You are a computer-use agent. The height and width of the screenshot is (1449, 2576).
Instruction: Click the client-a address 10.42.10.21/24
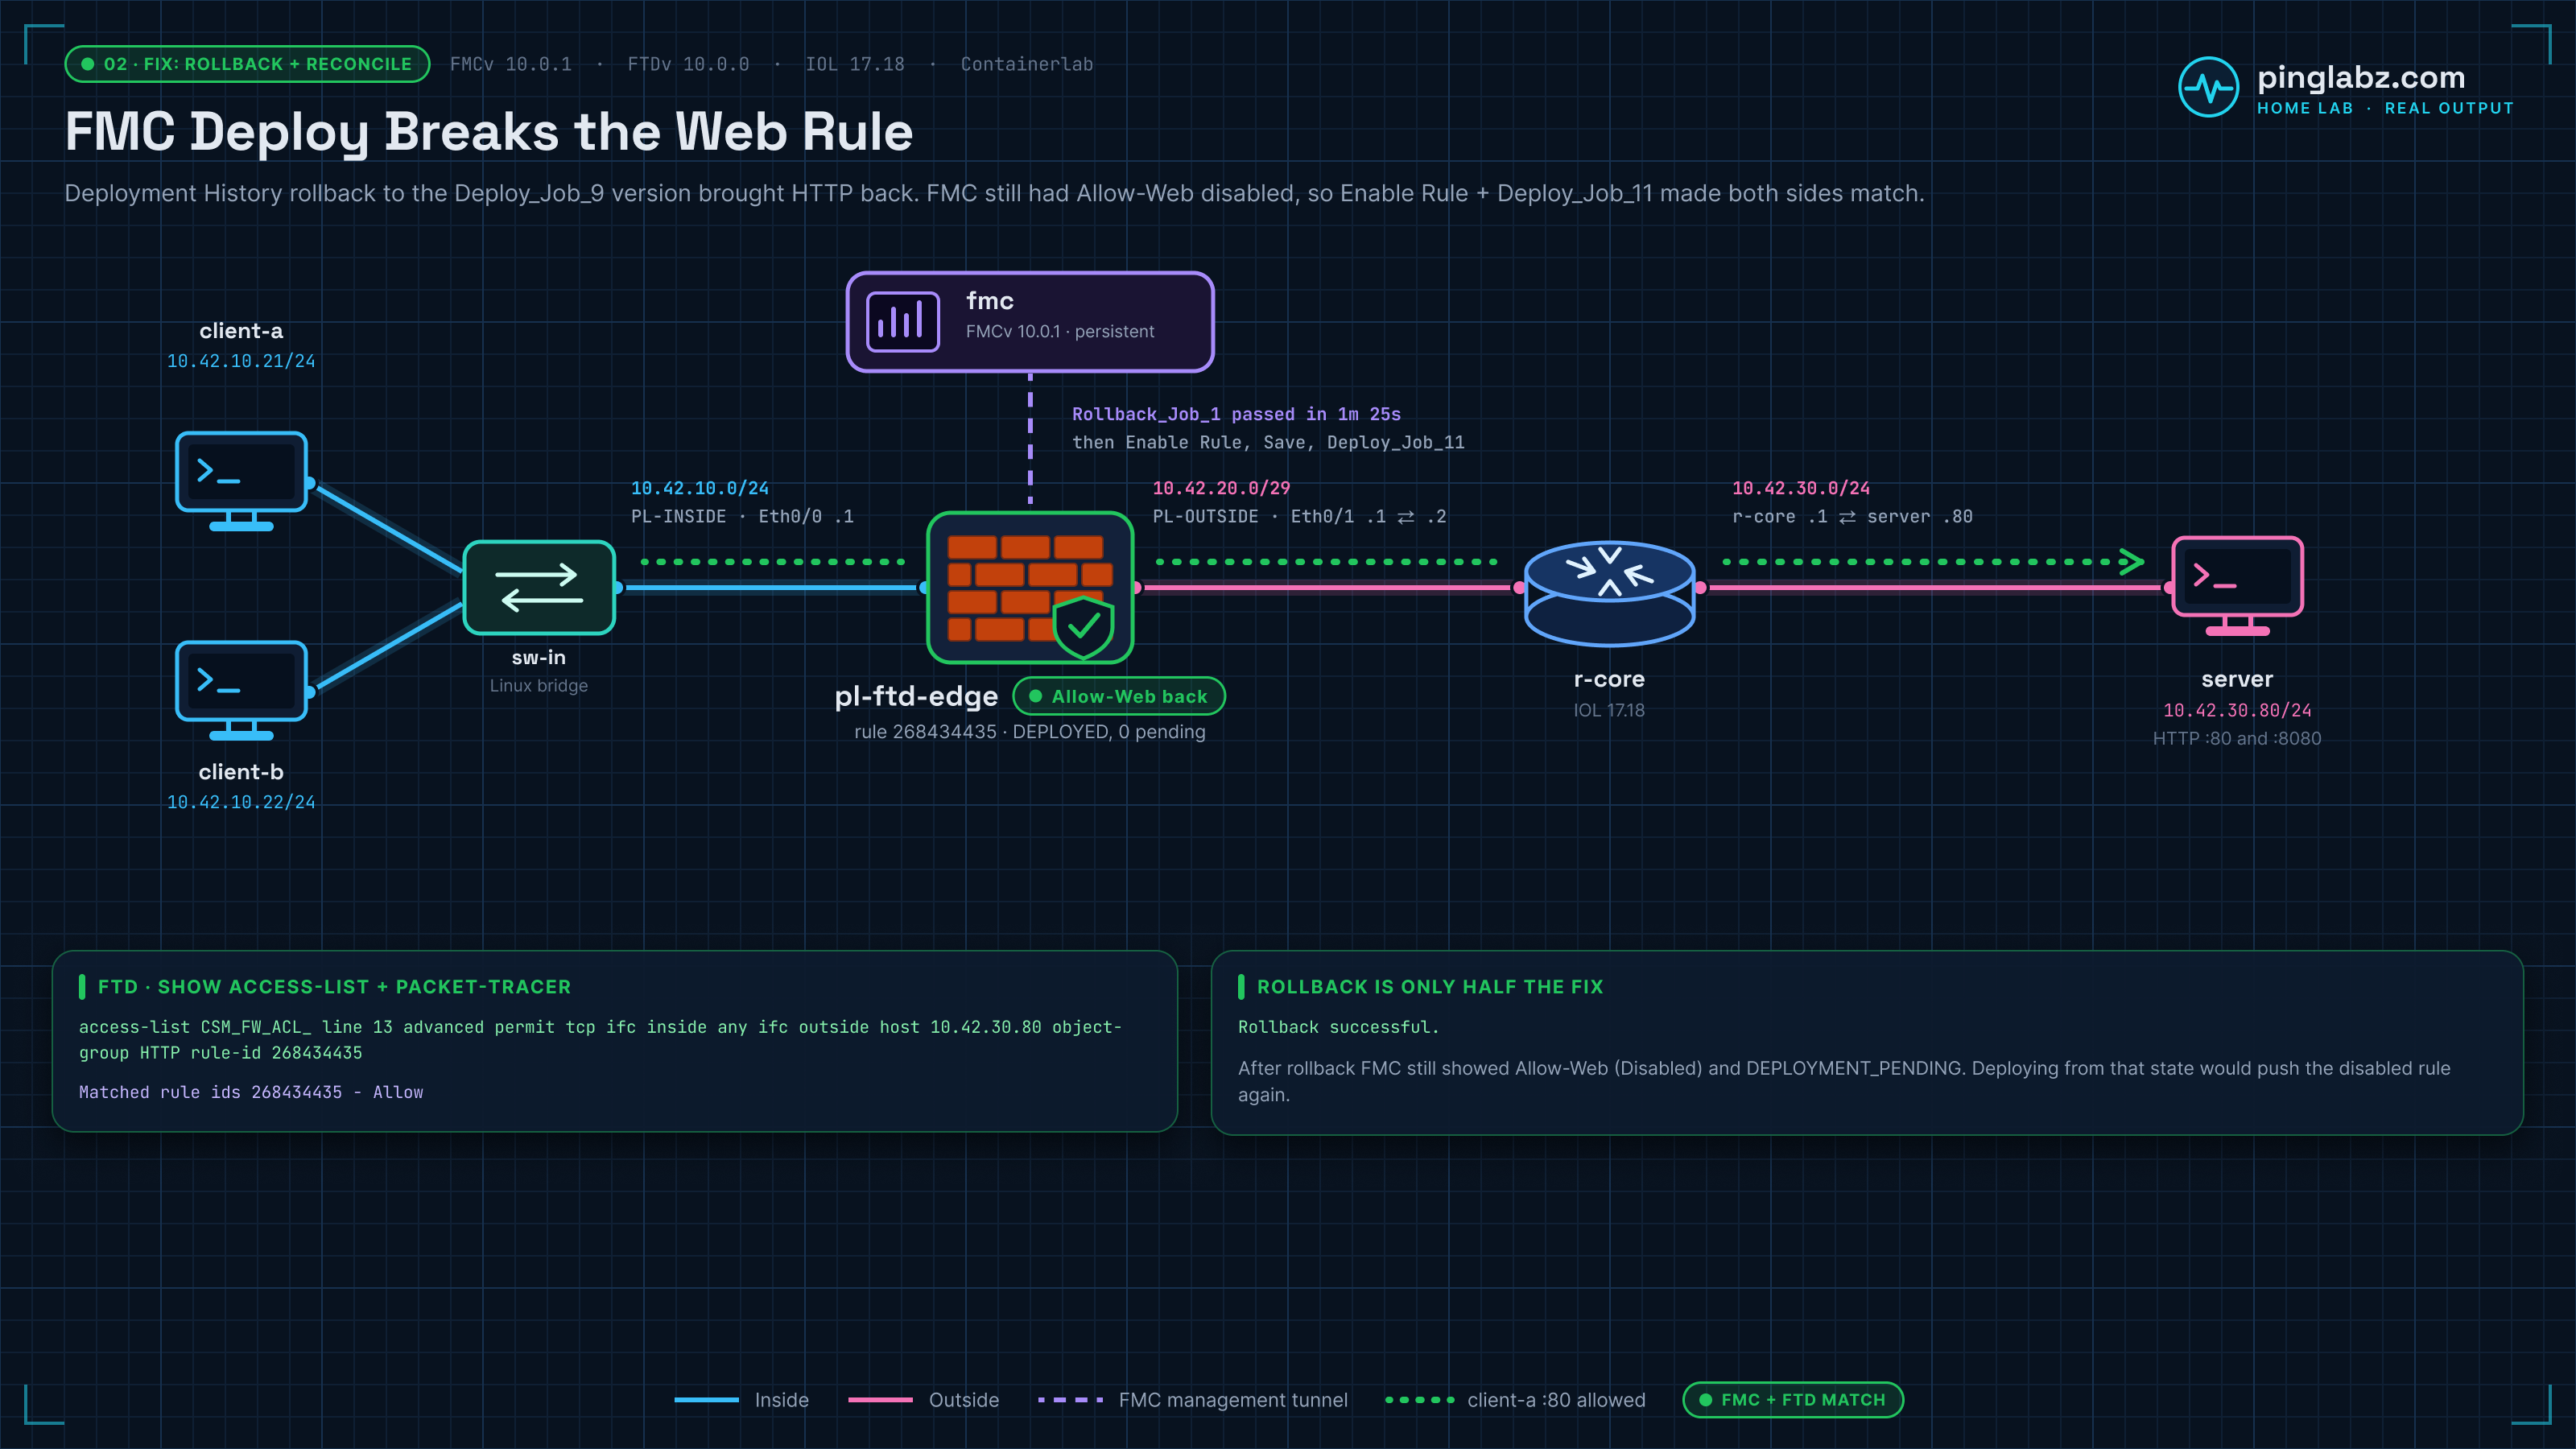[x=241, y=361]
